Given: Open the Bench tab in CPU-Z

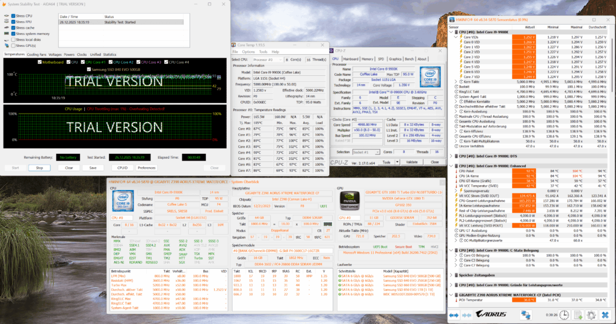Looking at the screenshot, I should pos(409,59).
